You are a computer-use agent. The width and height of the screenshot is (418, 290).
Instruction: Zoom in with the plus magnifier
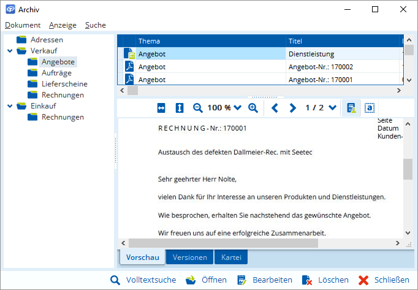253,108
